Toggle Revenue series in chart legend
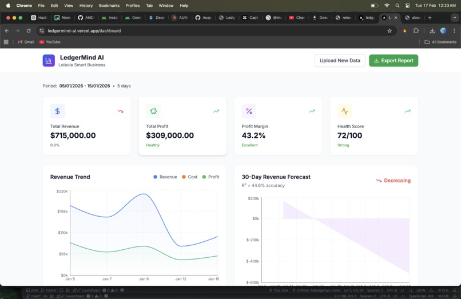461x299 pixels. coord(165,177)
